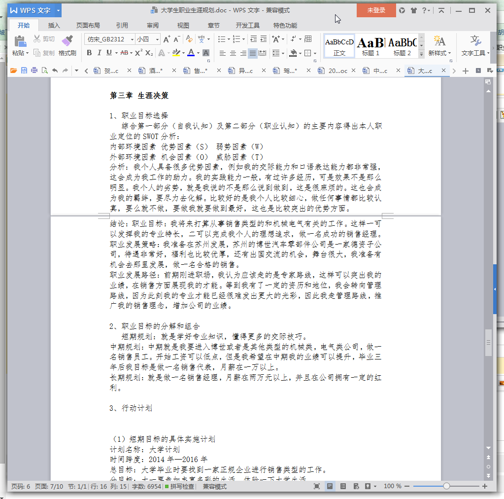Apply superscript formatting
504x499 pixels.
pos(138,53)
